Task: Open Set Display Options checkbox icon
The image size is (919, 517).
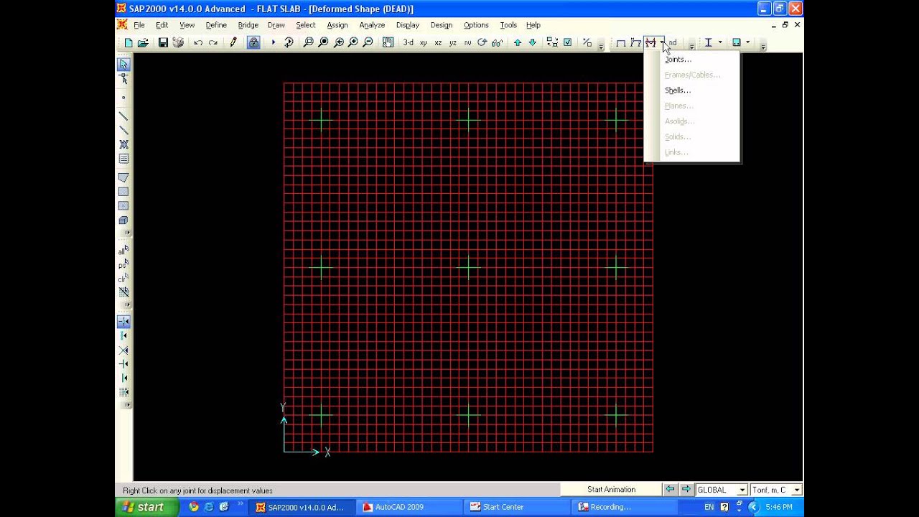Action: click(567, 43)
